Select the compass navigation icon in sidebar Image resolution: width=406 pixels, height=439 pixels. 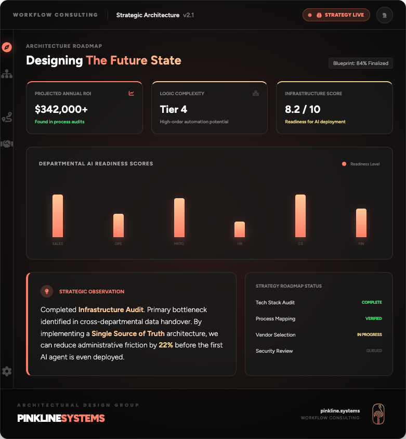click(7, 47)
